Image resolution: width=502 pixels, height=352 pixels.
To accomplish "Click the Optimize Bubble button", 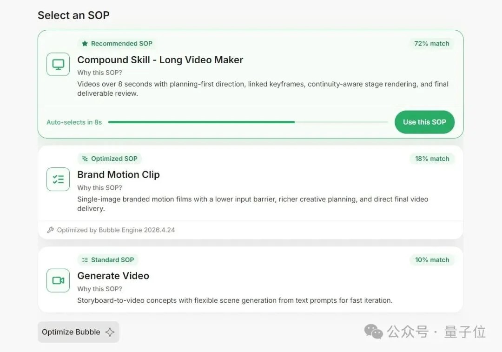I will [79, 332].
